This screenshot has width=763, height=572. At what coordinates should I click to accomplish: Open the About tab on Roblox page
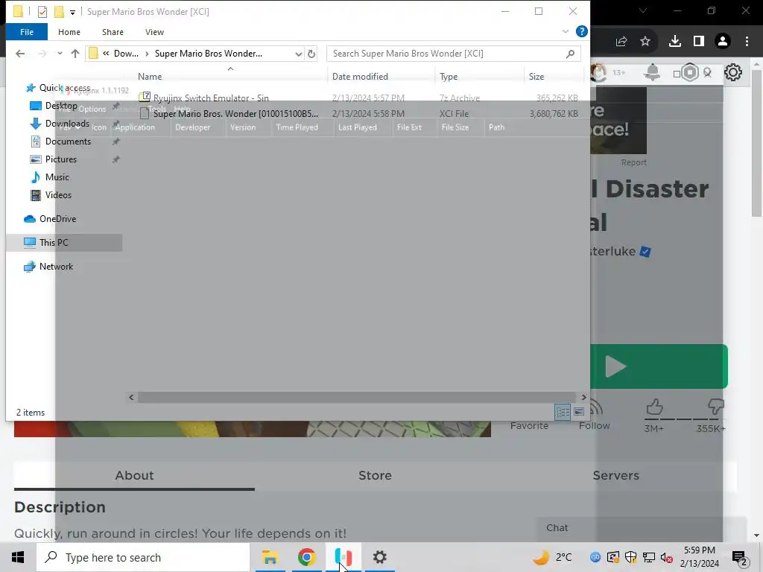134,475
